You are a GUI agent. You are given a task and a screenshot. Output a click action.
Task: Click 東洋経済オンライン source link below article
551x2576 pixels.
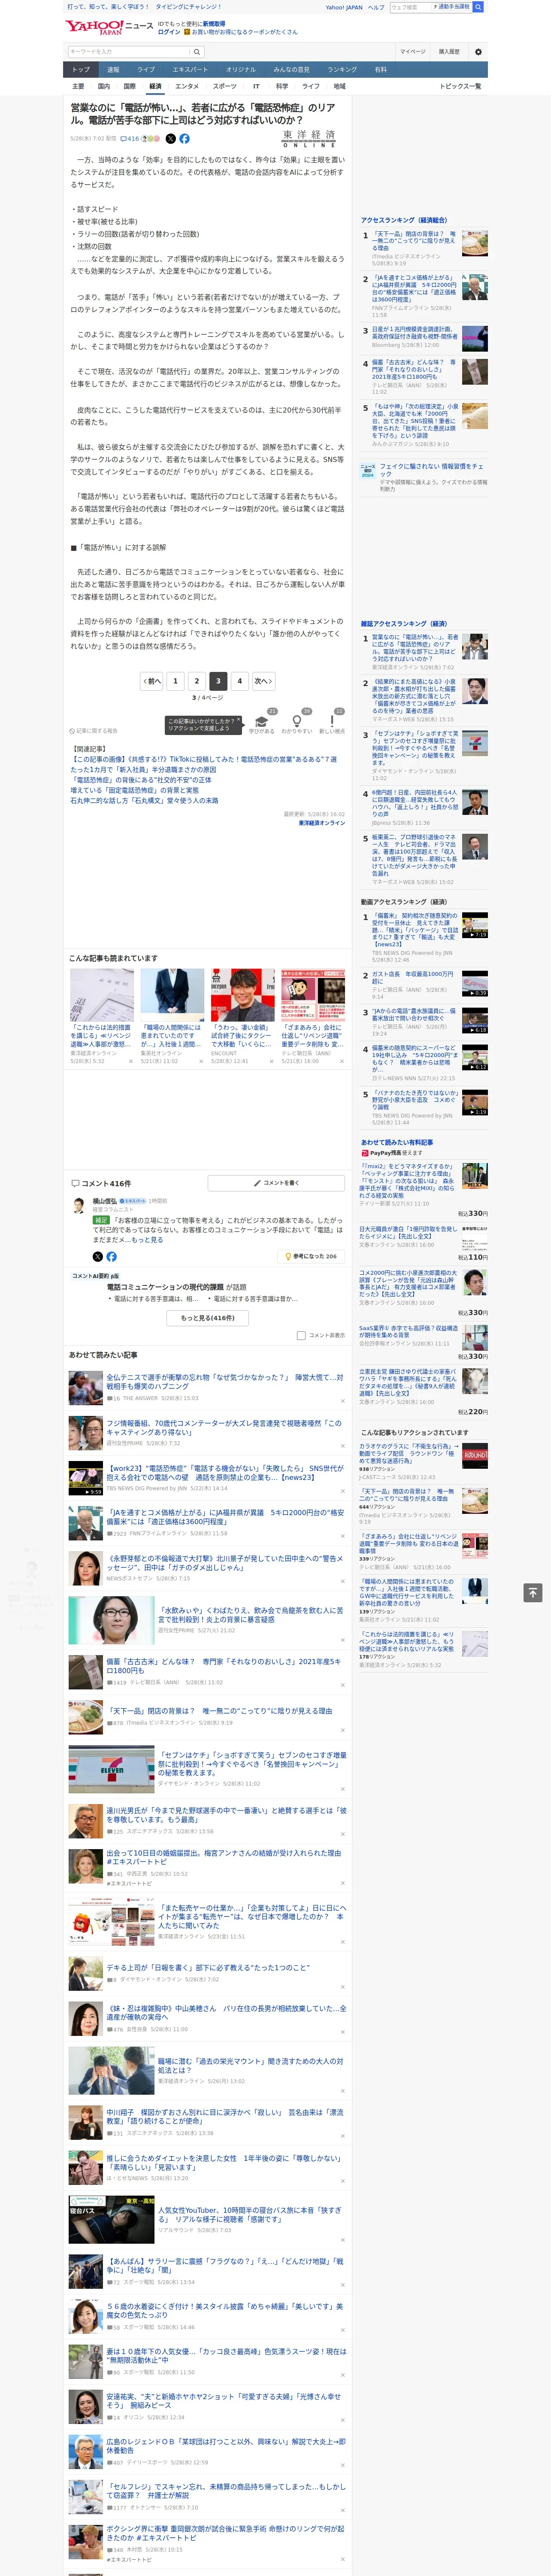pyautogui.click(x=321, y=823)
